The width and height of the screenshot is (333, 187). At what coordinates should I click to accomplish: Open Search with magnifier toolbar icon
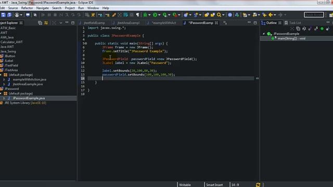(219, 15)
